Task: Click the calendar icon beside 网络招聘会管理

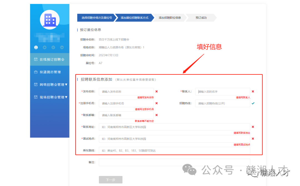Action: coord(36,84)
